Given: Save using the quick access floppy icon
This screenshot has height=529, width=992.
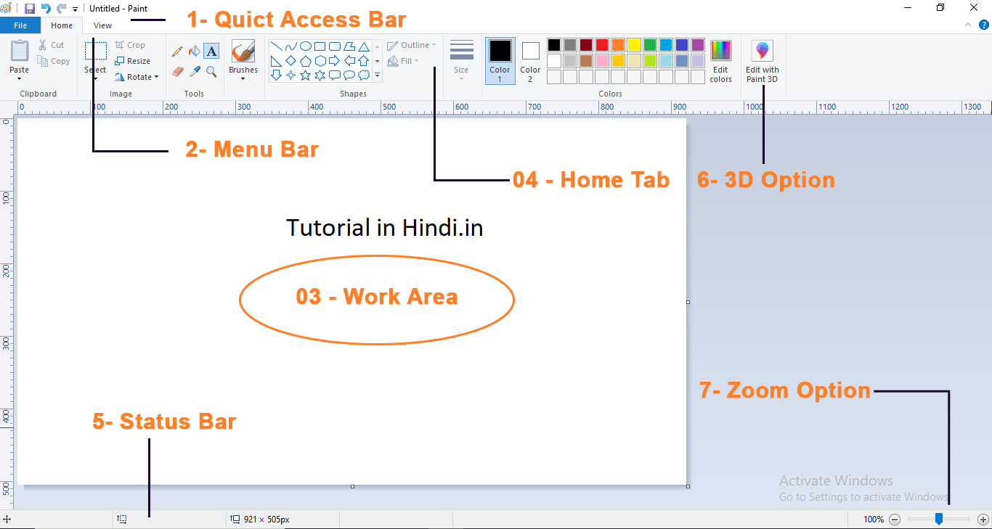Looking at the screenshot, I should [x=30, y=9].
